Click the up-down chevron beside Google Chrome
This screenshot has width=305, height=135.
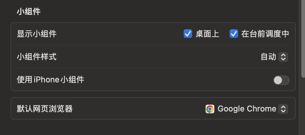[x=283, y=109]
